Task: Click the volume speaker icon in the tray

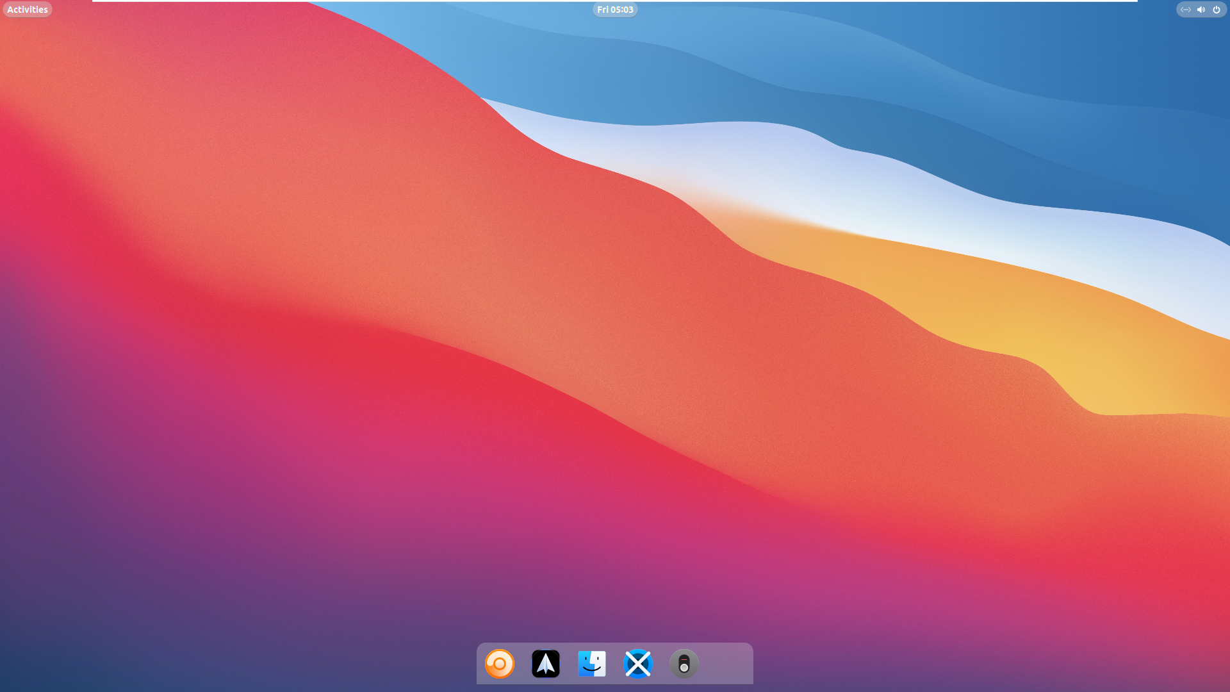Action: 1201,10
